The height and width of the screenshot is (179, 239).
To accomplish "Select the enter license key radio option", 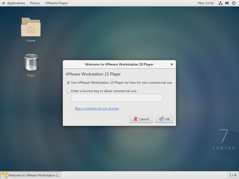I will pos(68,91).
